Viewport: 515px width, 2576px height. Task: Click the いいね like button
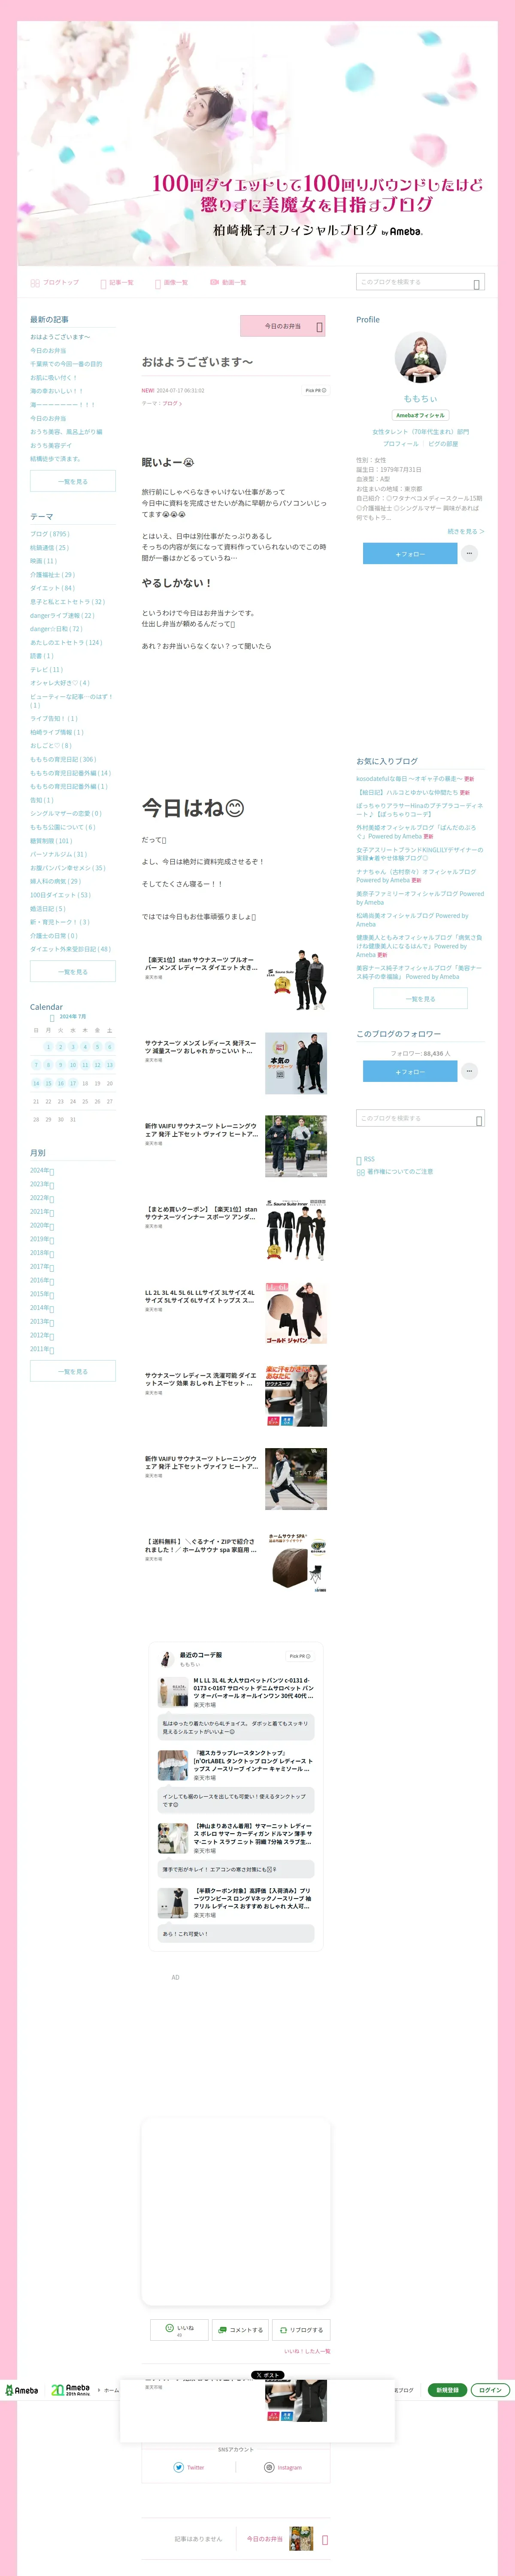click(179, 2329)
